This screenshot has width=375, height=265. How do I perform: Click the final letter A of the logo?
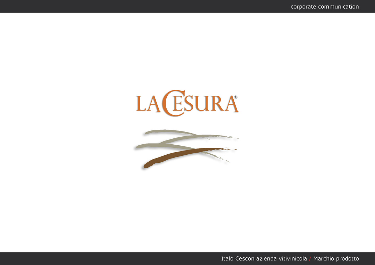pyautogui.click(x=231, y=105)
